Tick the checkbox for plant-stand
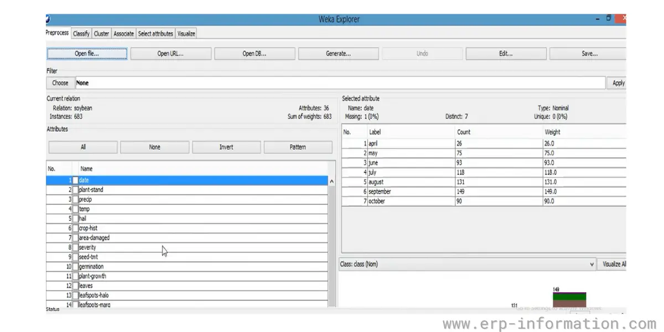The height and width of the screenshot is (332, 664). (x=75, y=190)
